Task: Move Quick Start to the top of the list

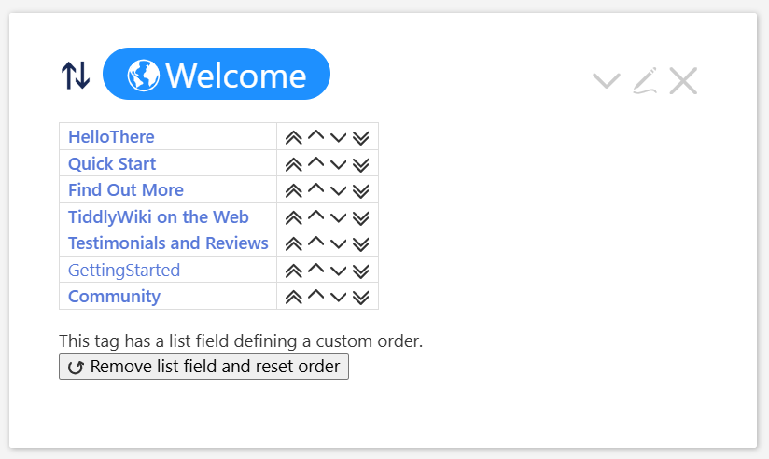Action: (293, 164)
